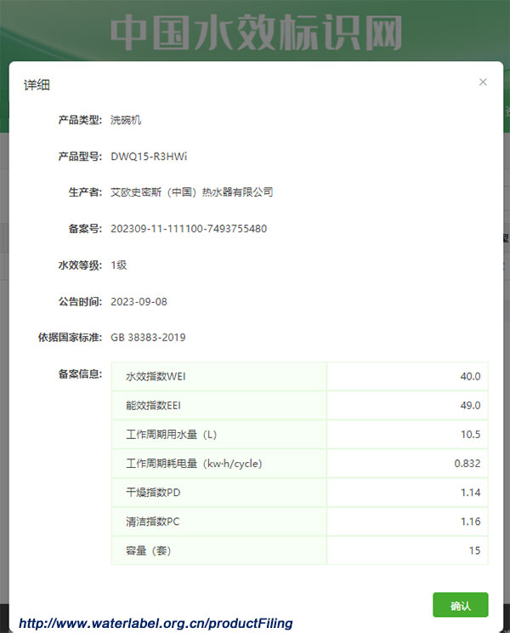The height and width of the screenshot is (633, 510).
Task: Click the water efficiency grade 1级 value
Action: click(119, 265)
